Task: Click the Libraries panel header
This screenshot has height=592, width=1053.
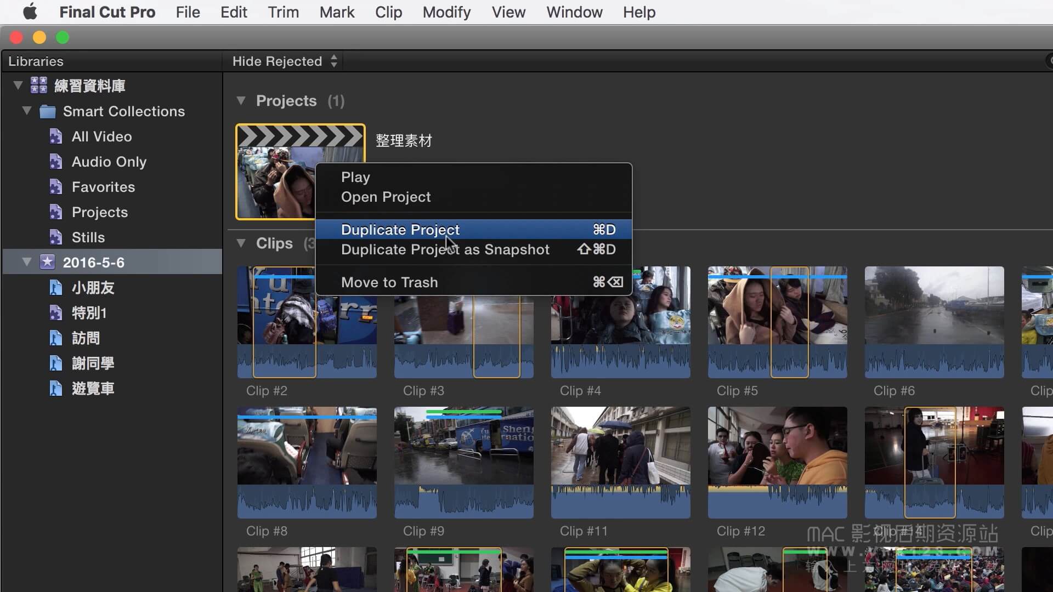Action: [36, 61]
